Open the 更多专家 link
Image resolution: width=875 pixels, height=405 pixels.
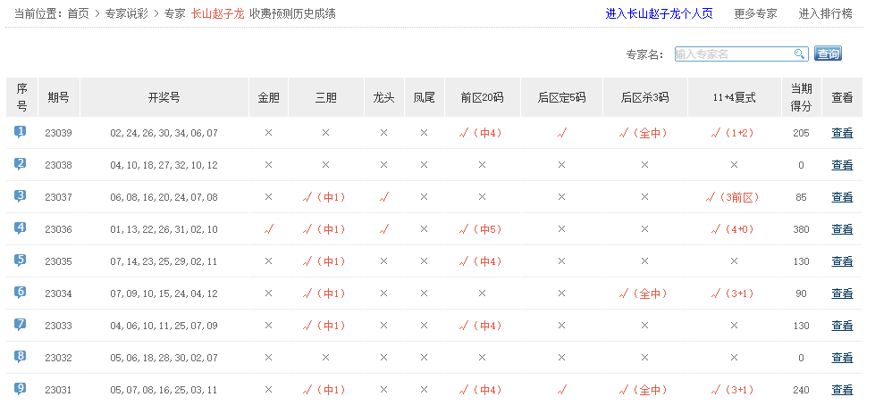click(x=755, y=14)
